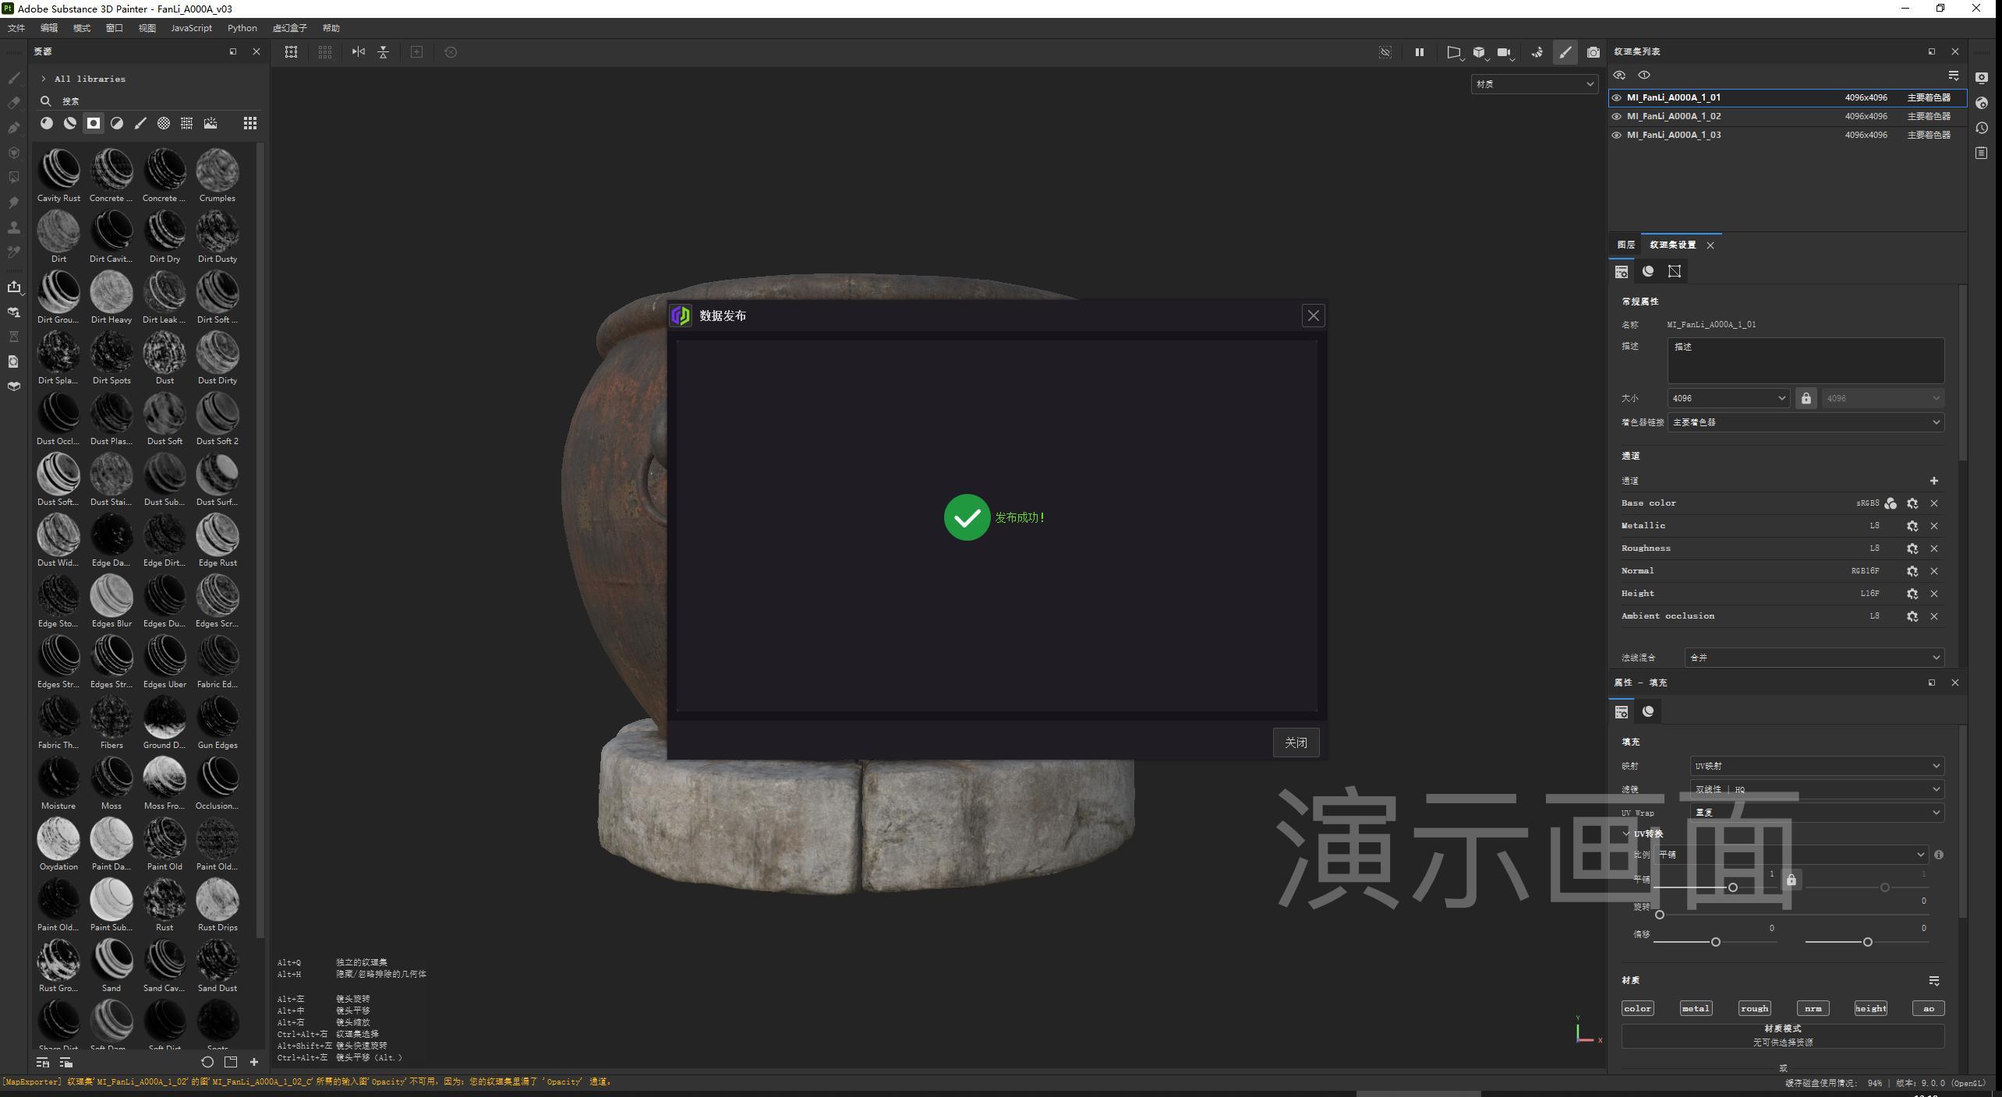This screenshot has height=1097, width=2002.
Task: Toggle the nrm material channel button
Action: pyautogui.click(x=1813, y=1008)
